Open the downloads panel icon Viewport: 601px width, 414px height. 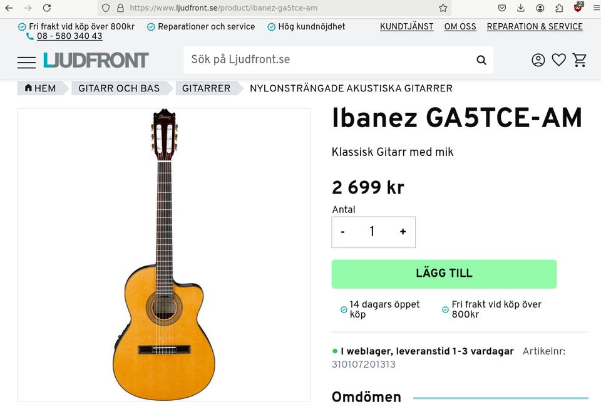coord(520,8)
